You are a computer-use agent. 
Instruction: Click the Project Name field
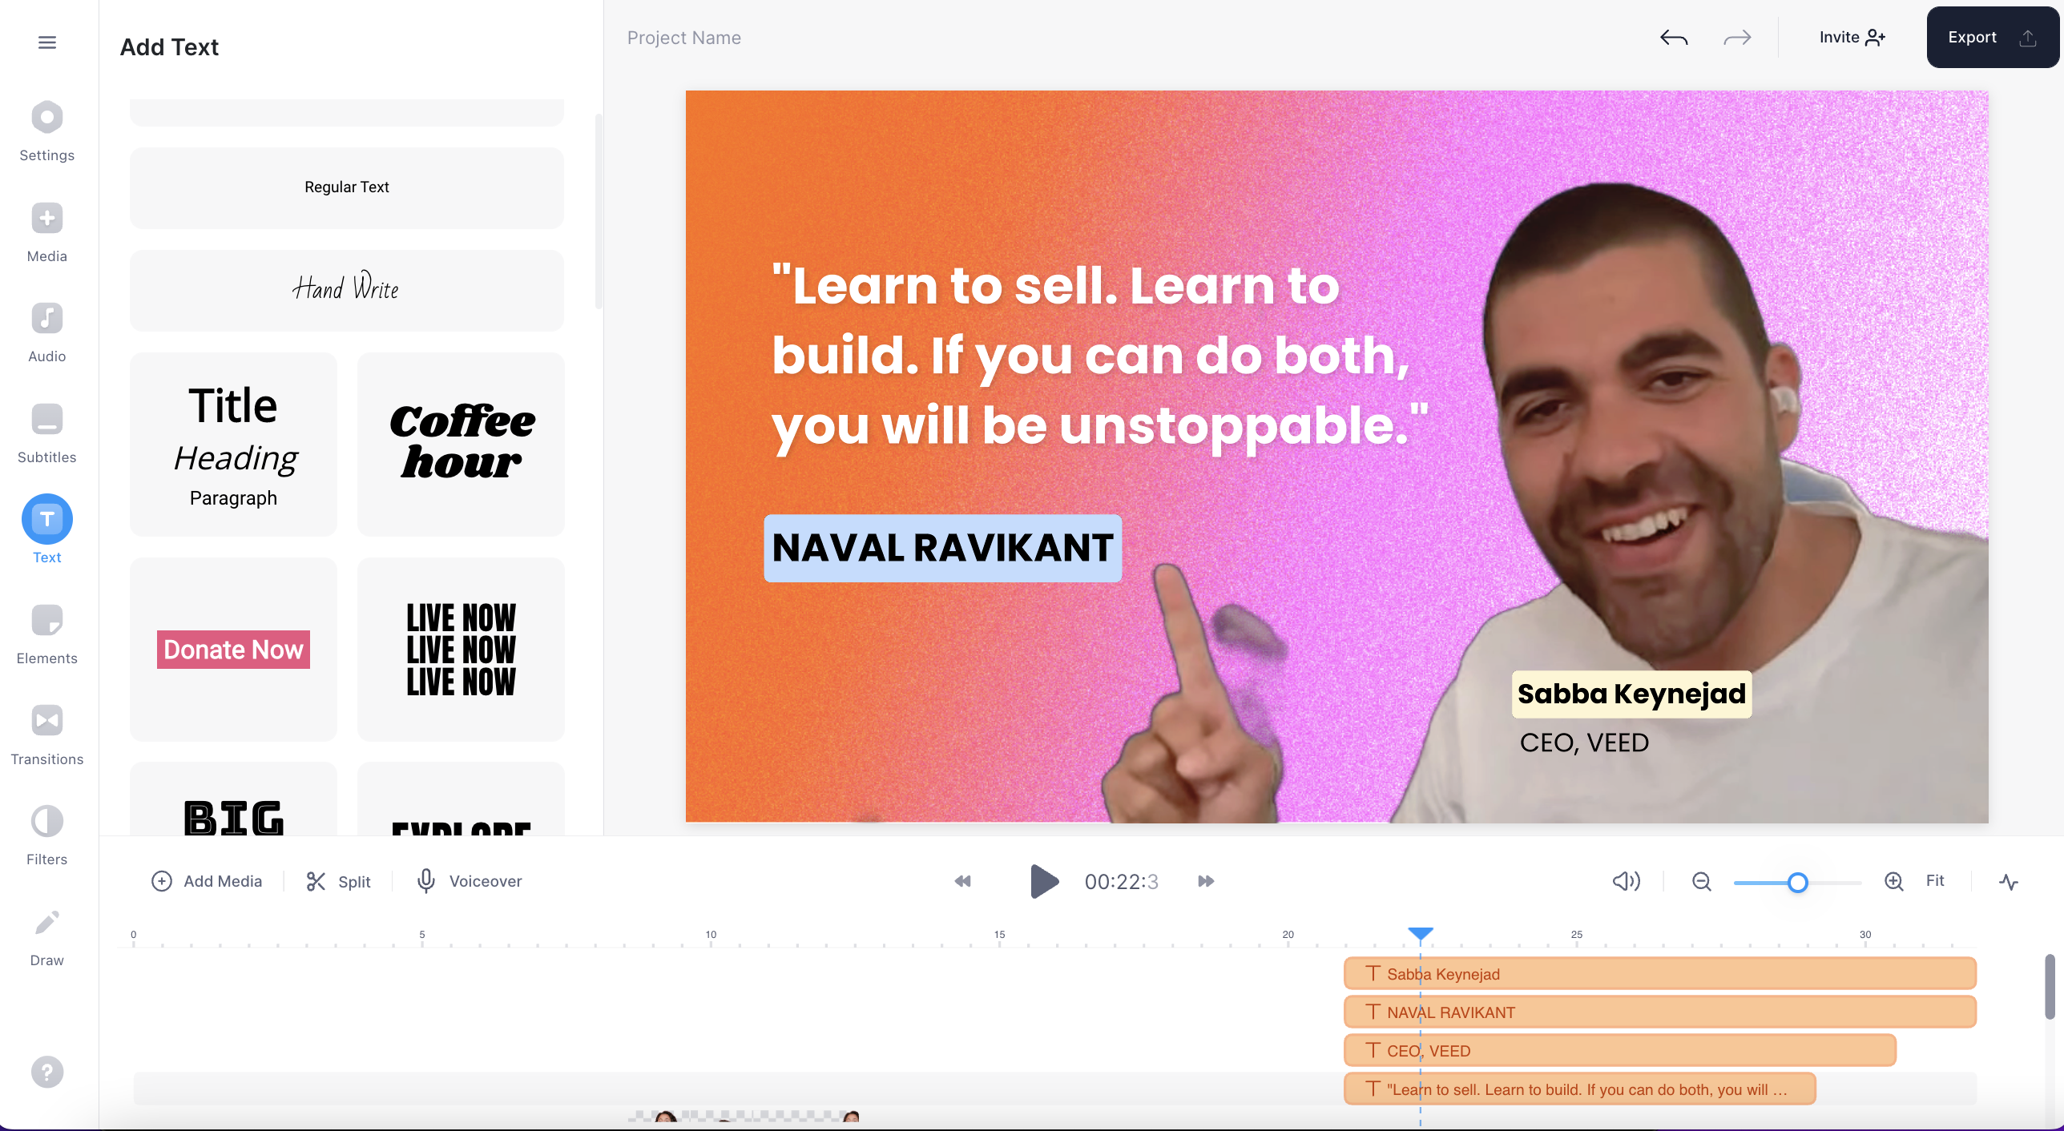pyautogui.click(x=683, y=38)
